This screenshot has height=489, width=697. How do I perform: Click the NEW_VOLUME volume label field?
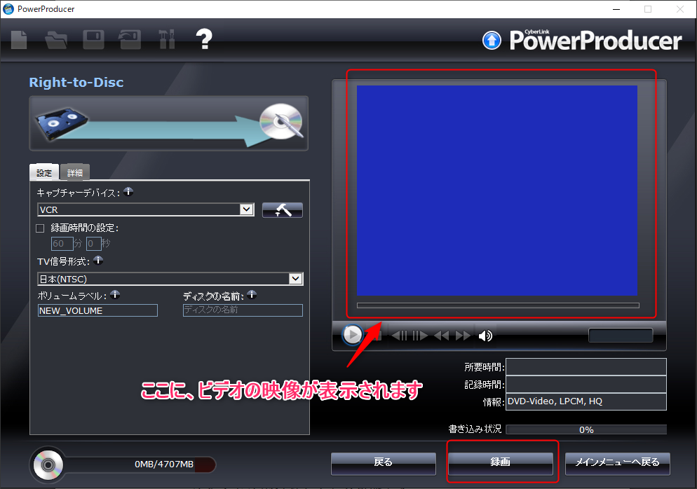point(97,310)
